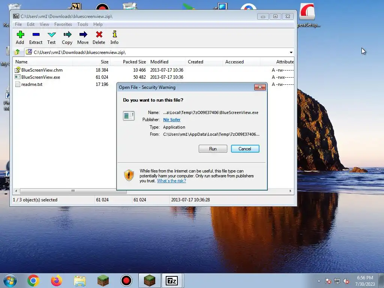Viewport: 384px width, 288px height.
Task: Open the View menu
Action: (44, 24)
